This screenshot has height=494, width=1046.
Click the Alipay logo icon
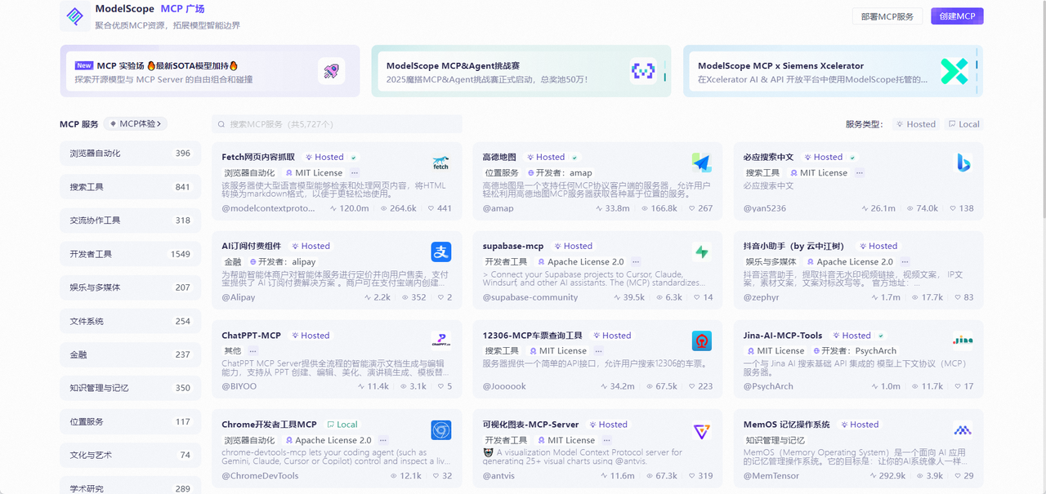tap(440, 251)
